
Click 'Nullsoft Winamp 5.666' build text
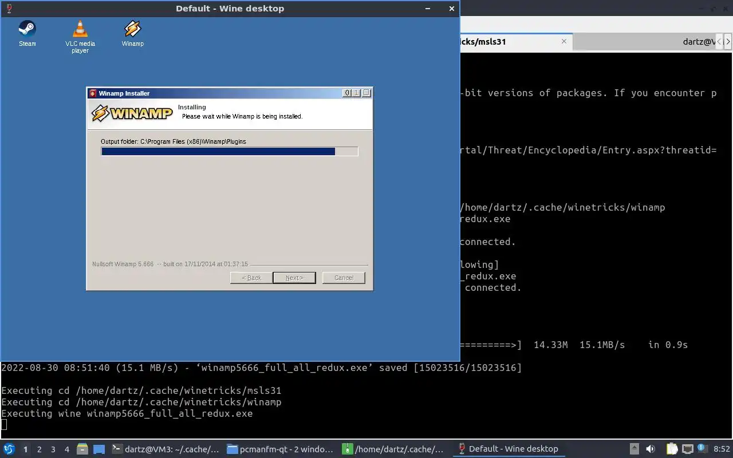170,264
